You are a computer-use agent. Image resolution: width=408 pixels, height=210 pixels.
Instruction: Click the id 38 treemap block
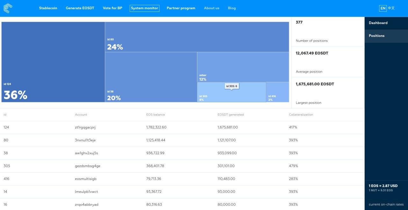pos(151,77)
